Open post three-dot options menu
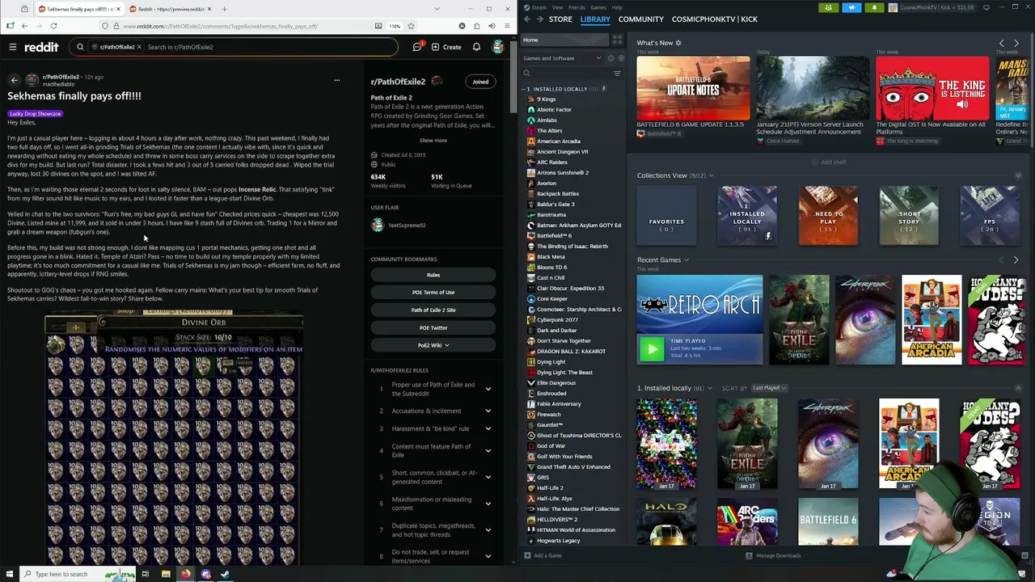 pos(336,80)
